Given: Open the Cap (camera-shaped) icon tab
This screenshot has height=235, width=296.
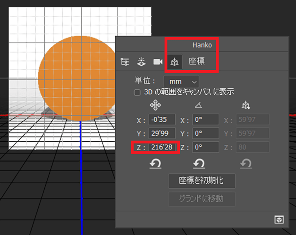Looking at the screenshot, I should pos(158,62).
